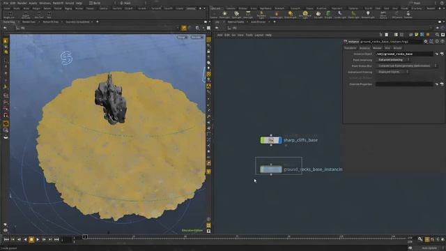Click jump to last frame button
446x251 pixels.
56,240
